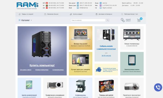Open the Центр развлечений tablet tile

coord(29,88)
